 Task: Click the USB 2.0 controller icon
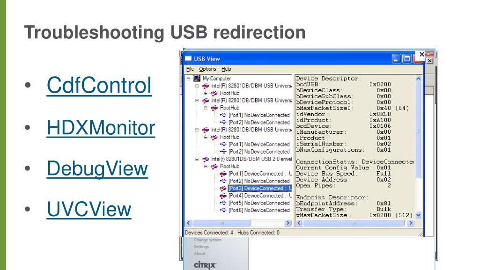(x=206, y=159)
